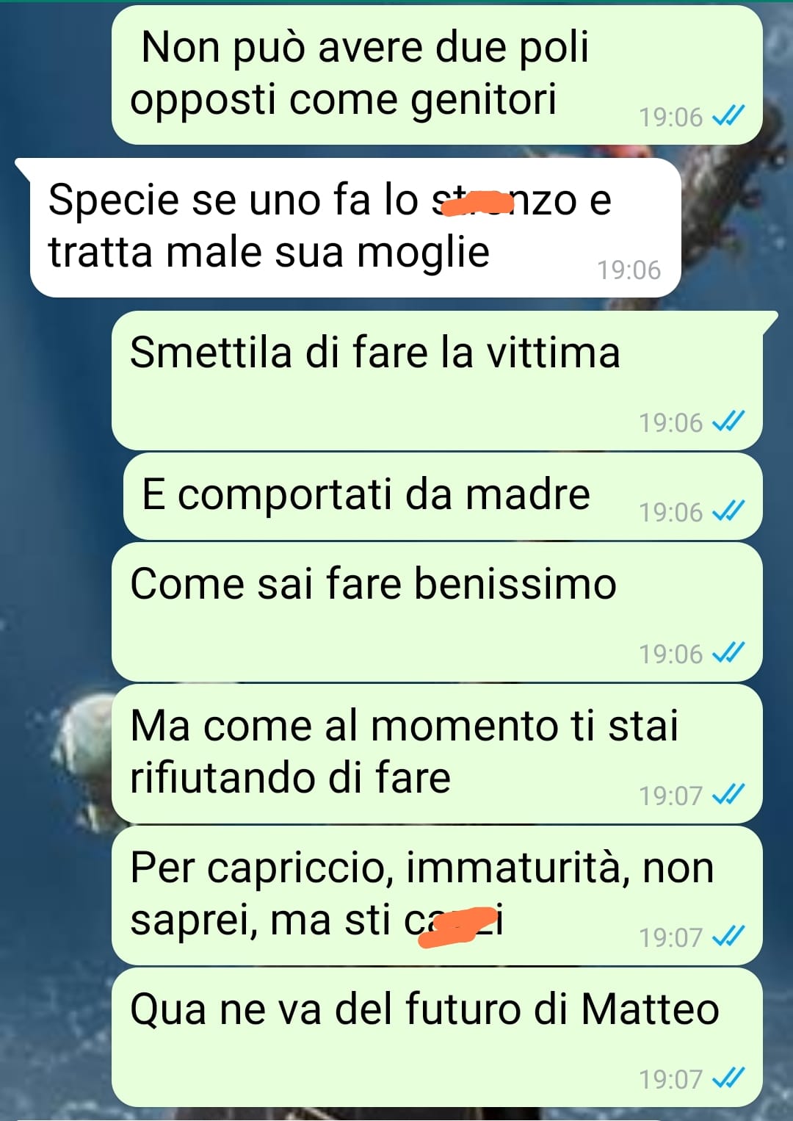Viewport: 793px width, 1121px height.
Task: Tap orange scribble in 'ma sti' message
Action: (457, 927)
